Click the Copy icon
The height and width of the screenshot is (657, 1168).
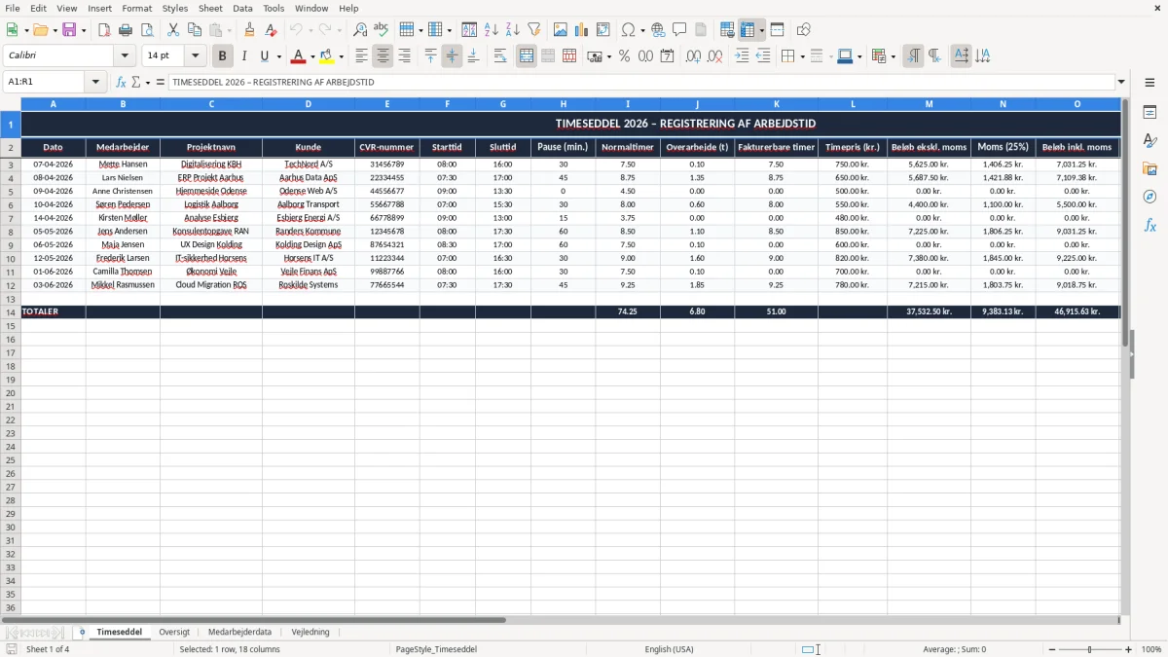point(195,30)
